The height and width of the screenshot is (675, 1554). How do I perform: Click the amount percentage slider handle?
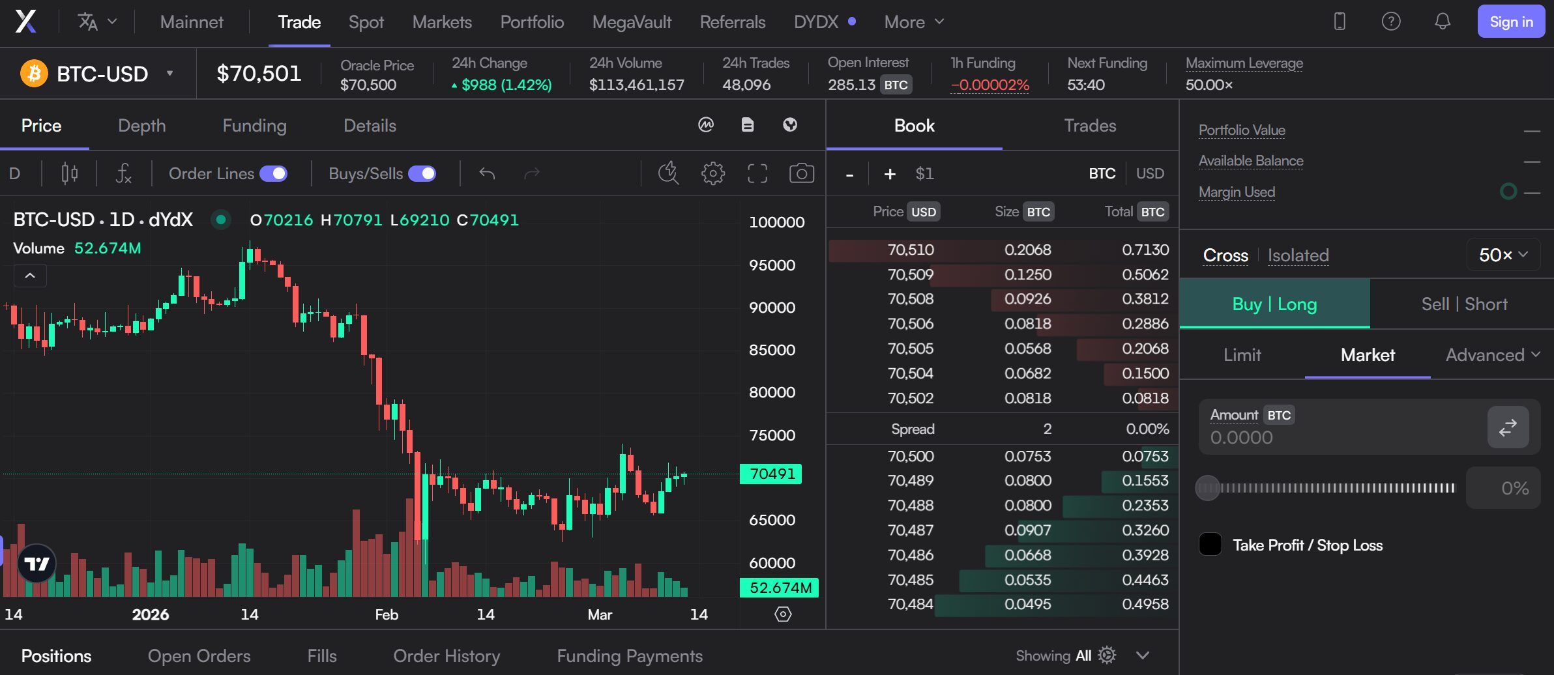coord(1207,488)
